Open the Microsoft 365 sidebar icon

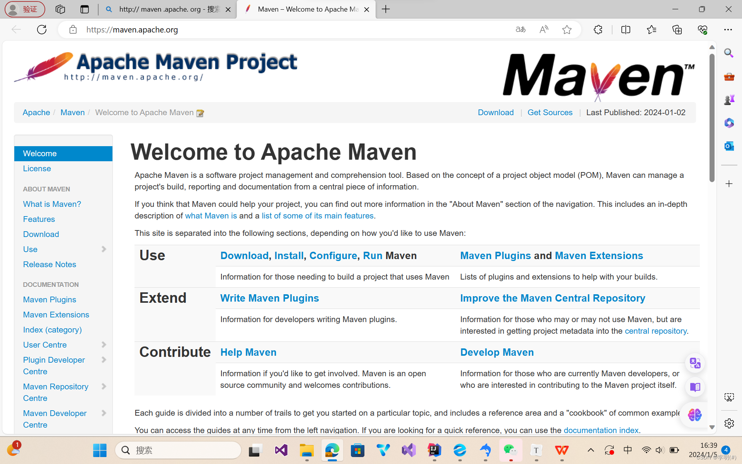coord(729,123)
